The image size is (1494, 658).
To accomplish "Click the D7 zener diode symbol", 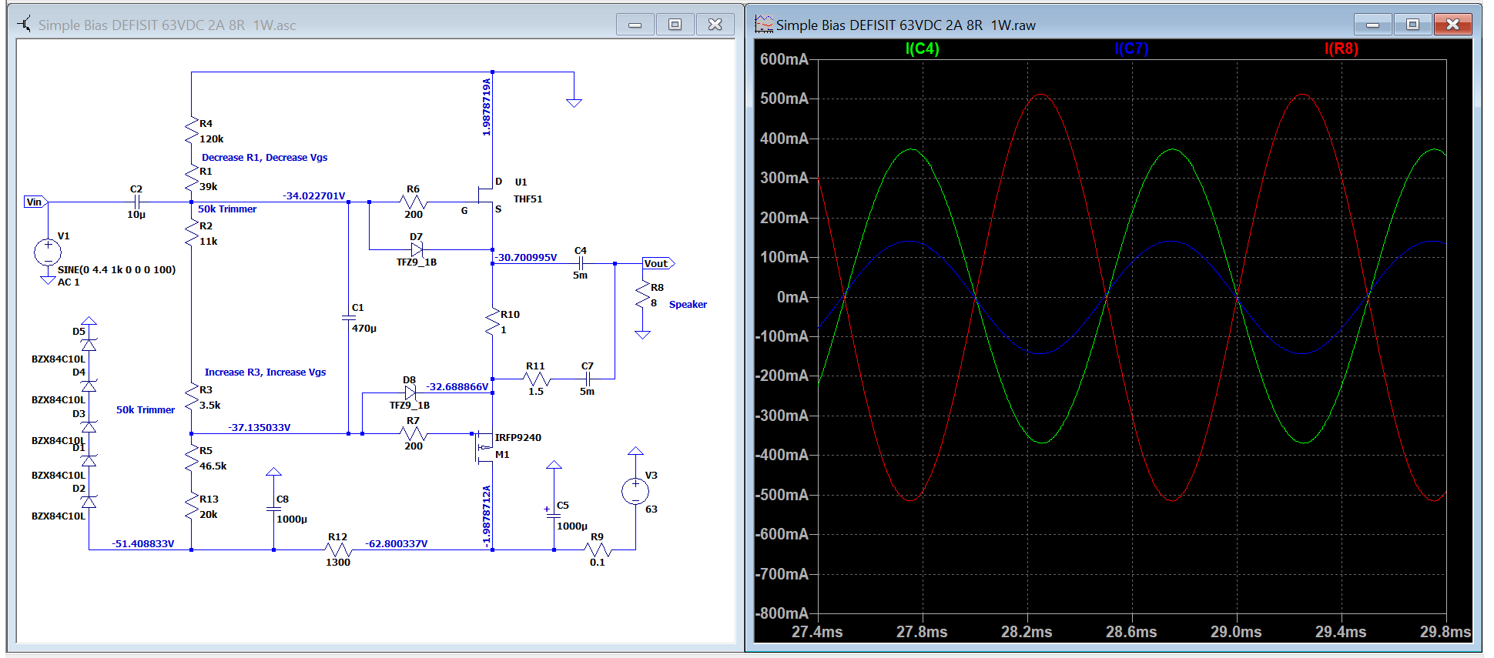I will tap(417, 249).
